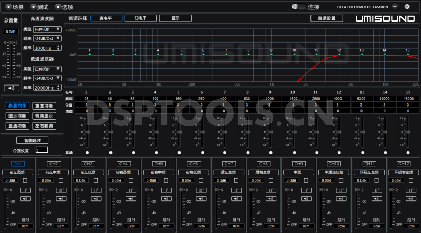Click the Q值设置 input field
This screenshot has width=421, height=233.
(42, 150)
